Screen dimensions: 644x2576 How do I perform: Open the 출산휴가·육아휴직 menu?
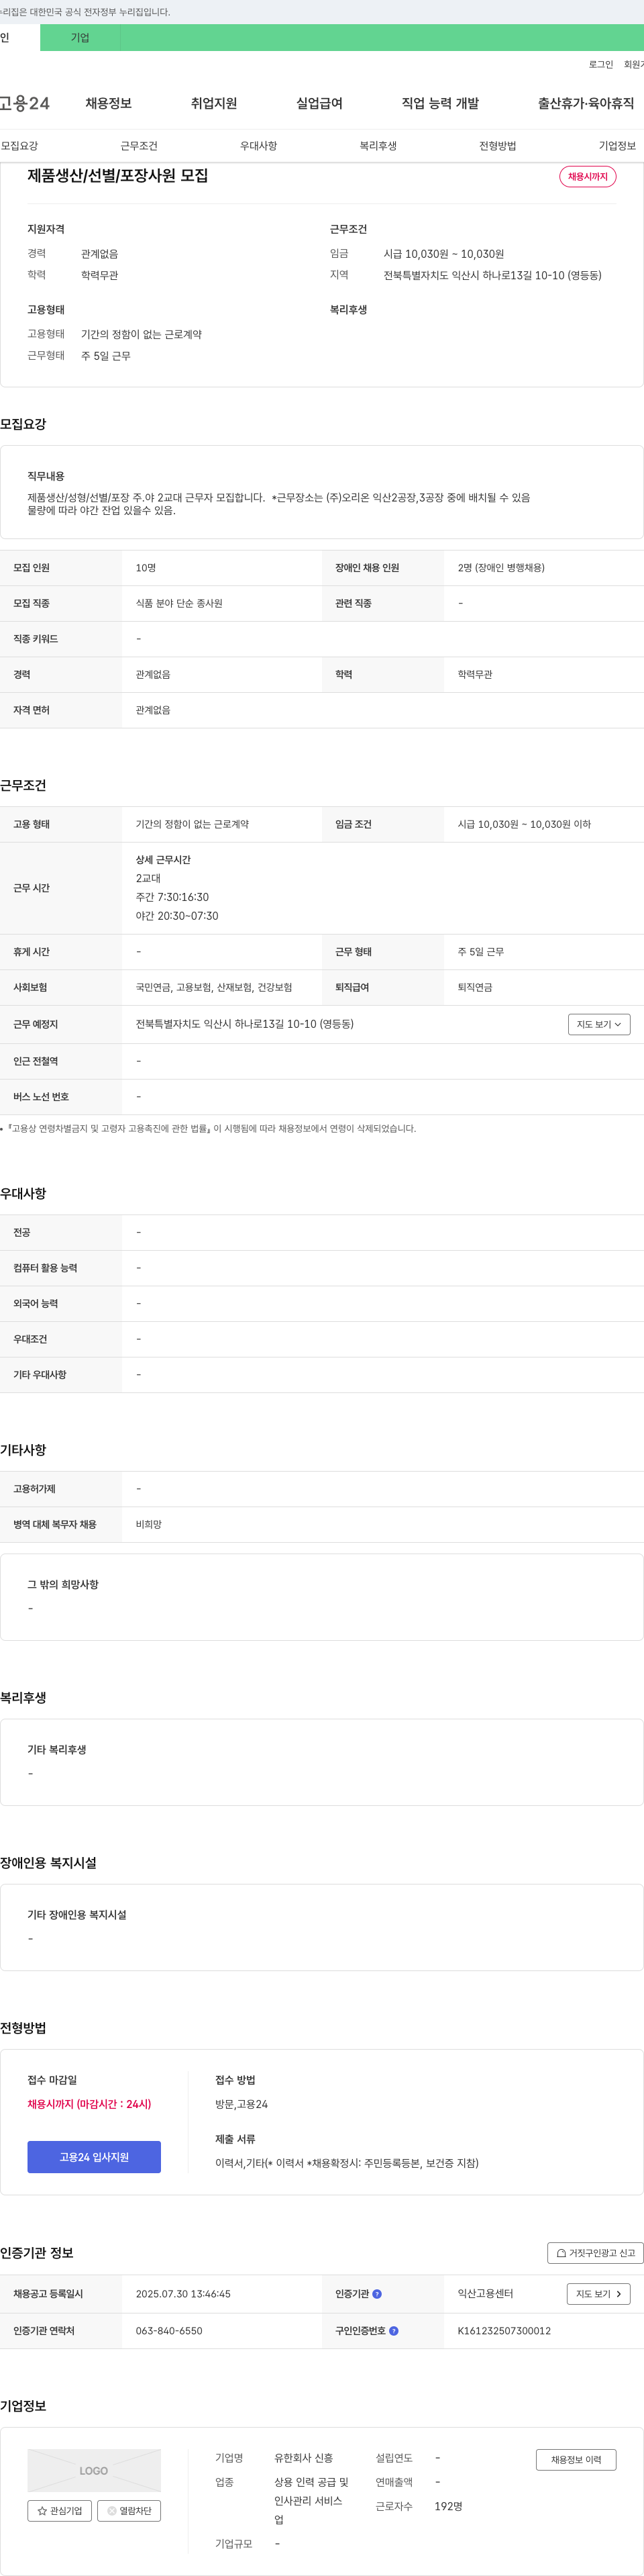click(x=586, y=103)
